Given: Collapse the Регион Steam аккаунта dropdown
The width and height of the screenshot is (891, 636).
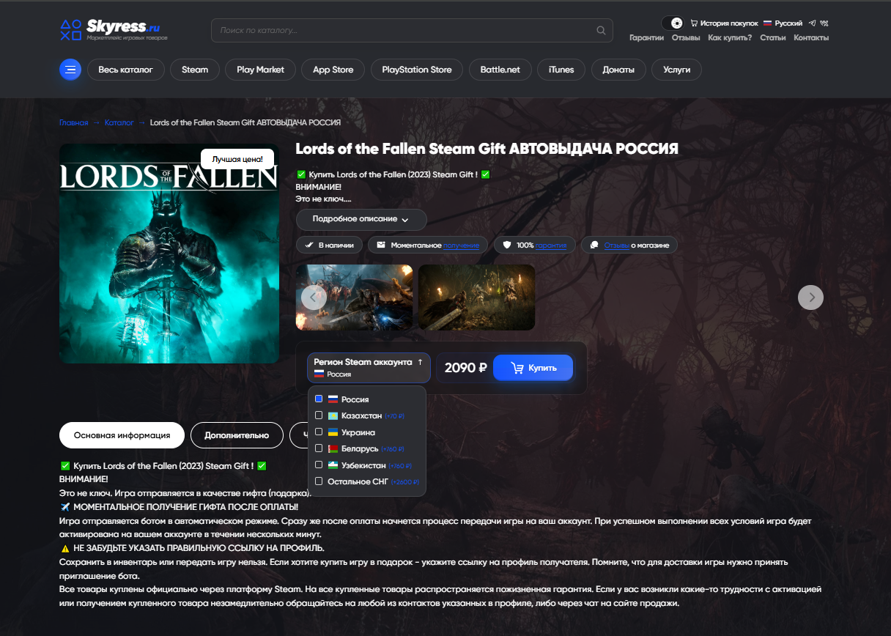Looking at the screenshot, I should pyautogui.click(x=369, y=368).
